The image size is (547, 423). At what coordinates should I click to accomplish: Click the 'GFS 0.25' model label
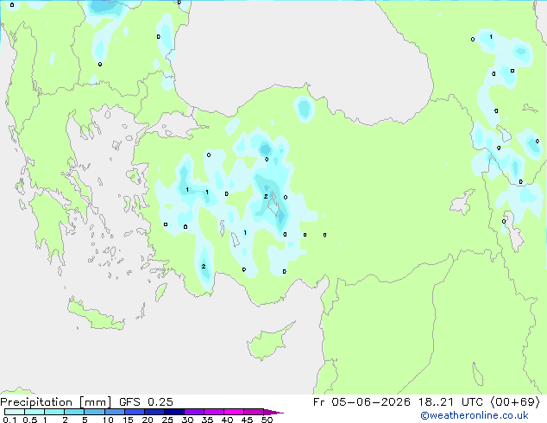tap(146, 401)
